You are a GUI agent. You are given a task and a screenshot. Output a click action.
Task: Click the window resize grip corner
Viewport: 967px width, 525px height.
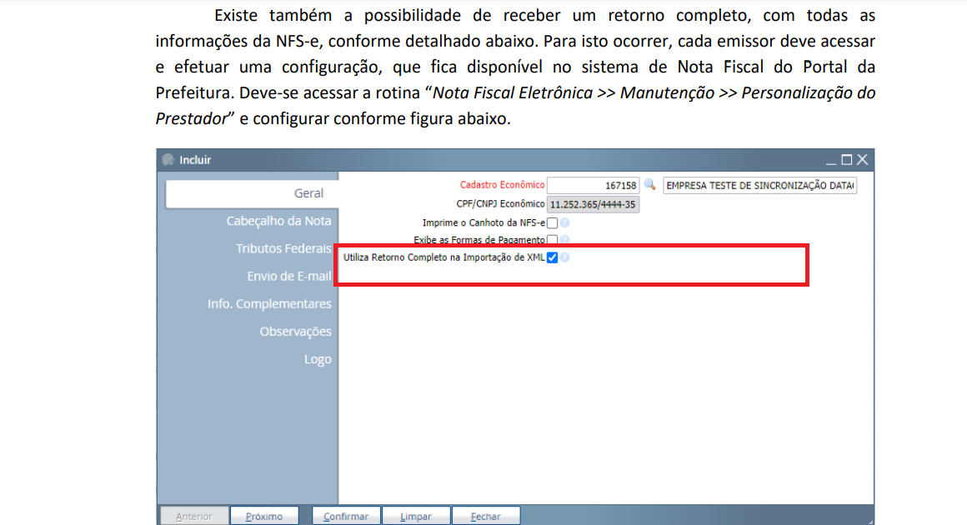(x=869, y=521)
